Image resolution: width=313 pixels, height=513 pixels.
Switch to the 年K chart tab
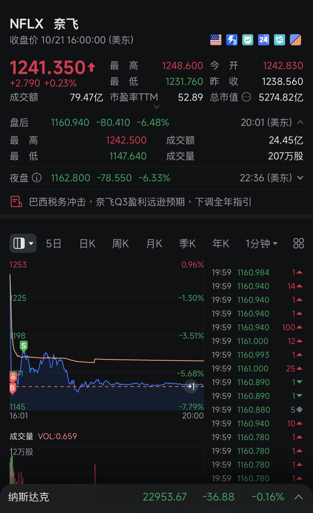pos(221,244)
